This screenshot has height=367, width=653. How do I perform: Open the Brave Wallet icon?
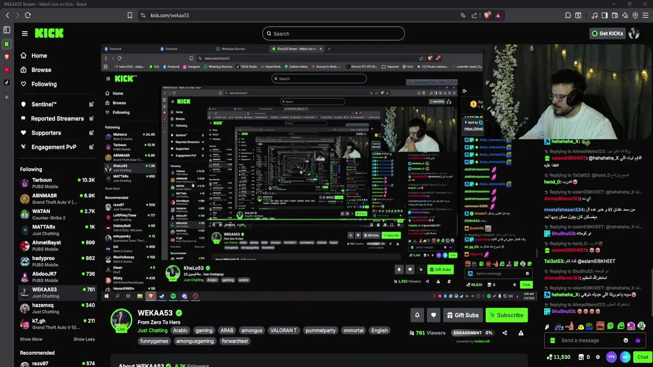615,15
